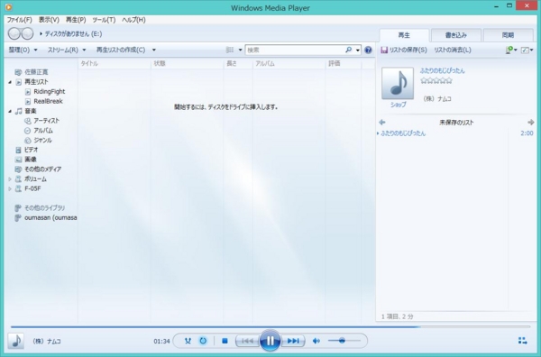The width and height of the screenshot is (541, 357).
Task: Pause the current song
Action: pos(270,341)
